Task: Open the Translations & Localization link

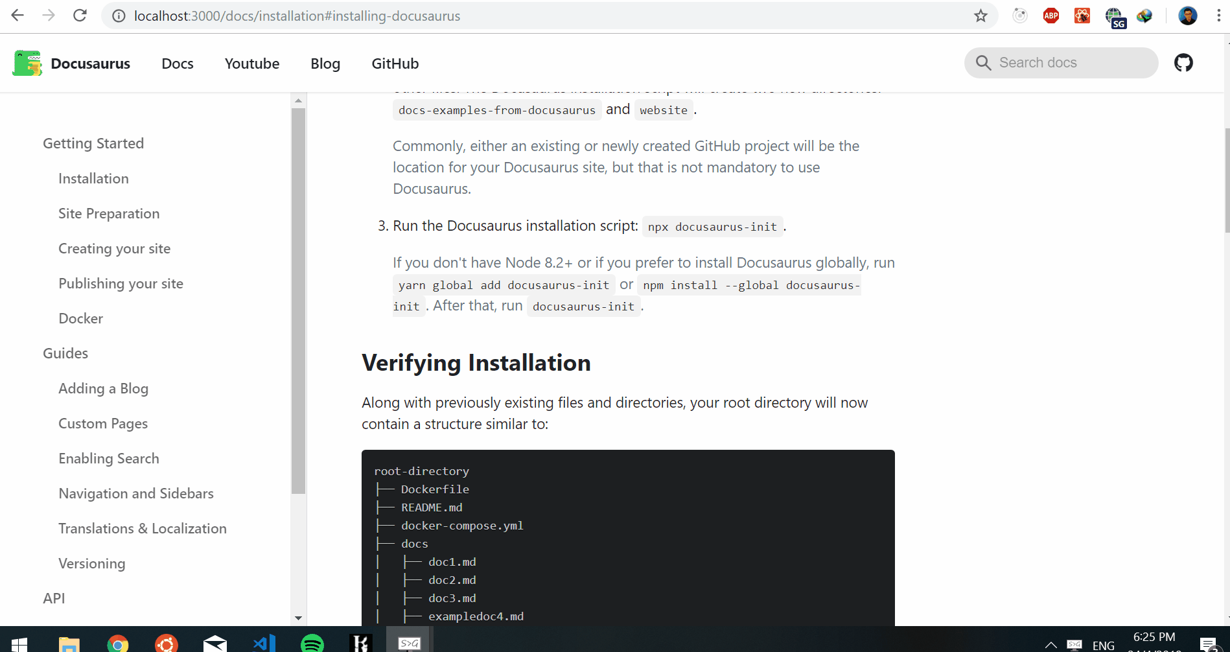Action: point(143,528)
